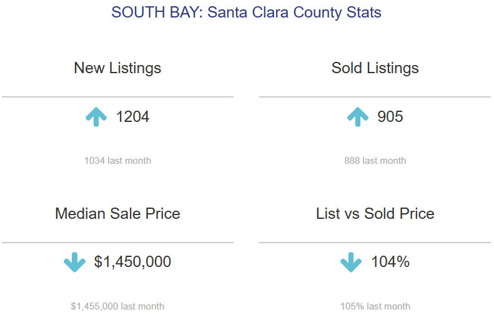Click the '$1,455,000 last month' text
The width and height of the screenshot is (494, 317).
(117, 306)
